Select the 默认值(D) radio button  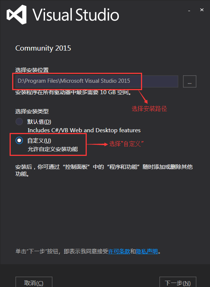pyautogui.click(x=19, y=122)
